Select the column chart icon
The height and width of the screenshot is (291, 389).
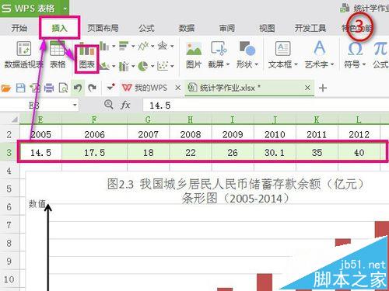pos(104,46)
